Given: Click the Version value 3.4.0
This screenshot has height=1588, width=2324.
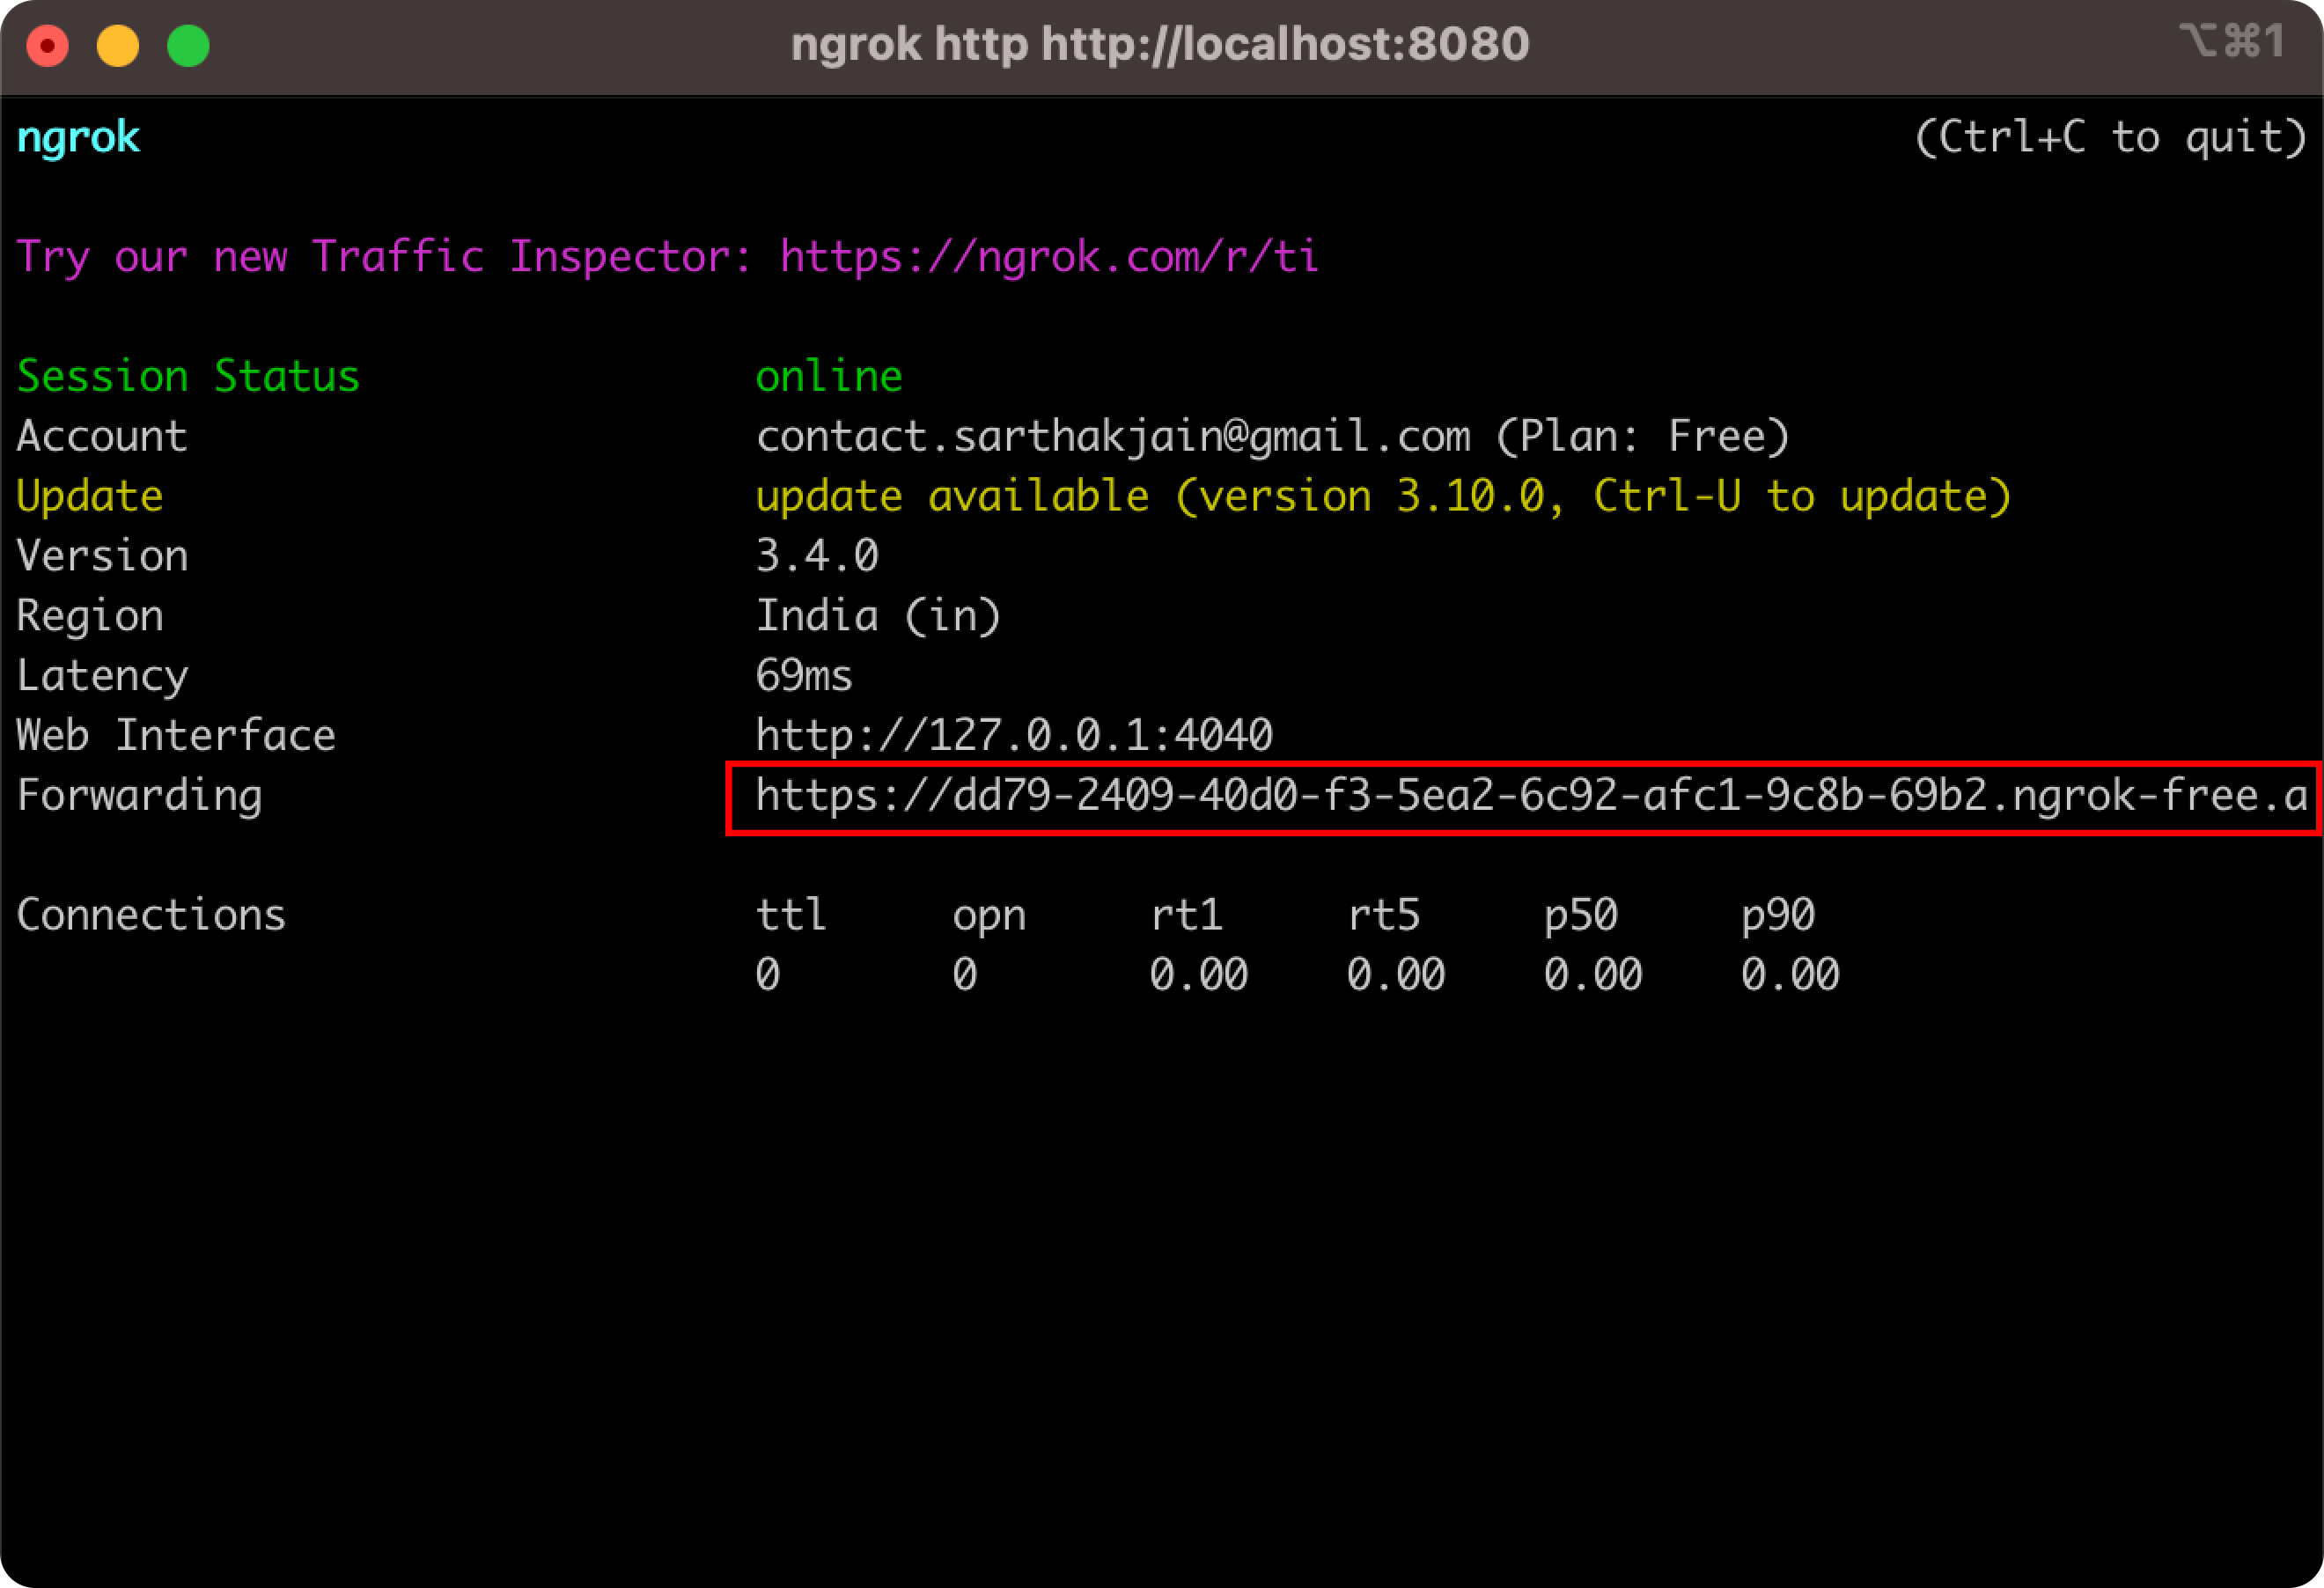Looking at the screenshot, I should click(x=817, y=556).
